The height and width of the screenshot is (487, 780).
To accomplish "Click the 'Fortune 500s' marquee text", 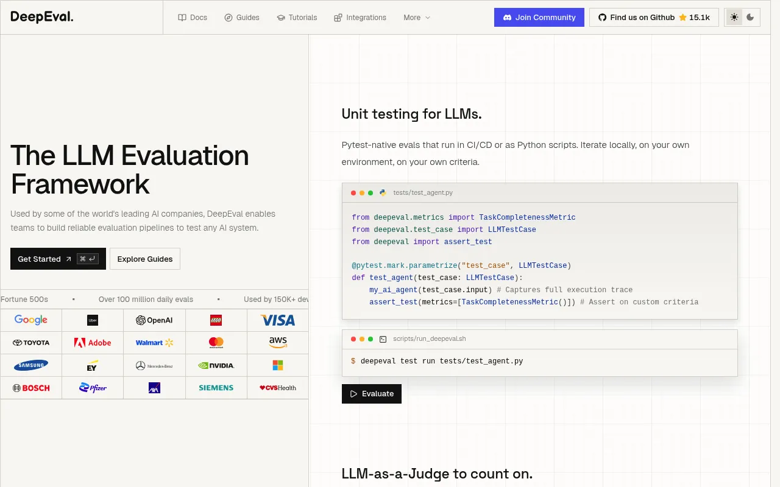I will pos(24,300).
